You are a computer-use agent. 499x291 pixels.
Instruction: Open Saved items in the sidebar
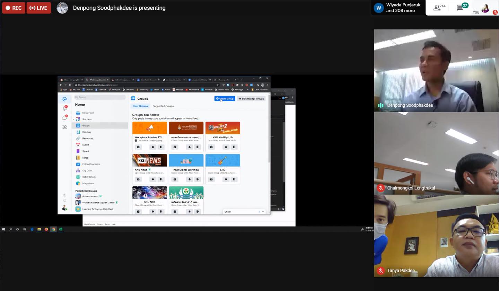(100, 151)
